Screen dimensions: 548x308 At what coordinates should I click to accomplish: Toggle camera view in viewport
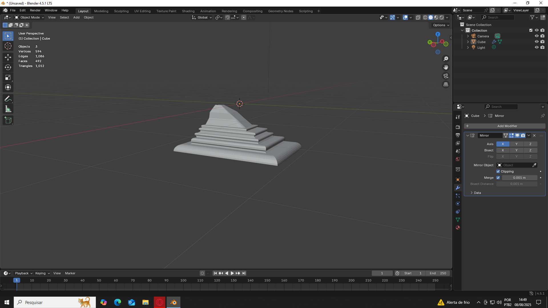pyautogui.click(x=446, y=76)
